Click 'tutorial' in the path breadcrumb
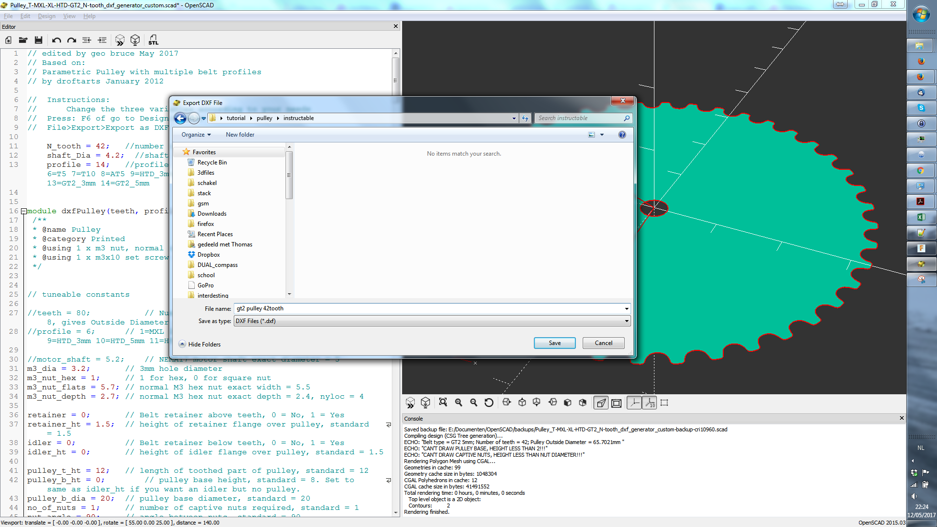 click(236, 118)
